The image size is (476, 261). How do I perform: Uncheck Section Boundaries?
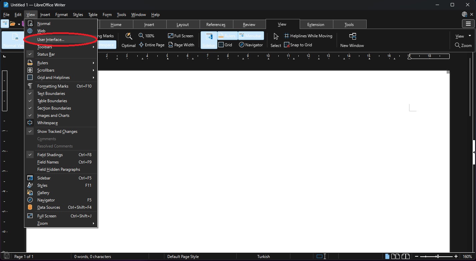(61, 108)
